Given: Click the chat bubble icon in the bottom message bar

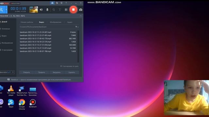Looking at the screenshot, I should 8,80.
